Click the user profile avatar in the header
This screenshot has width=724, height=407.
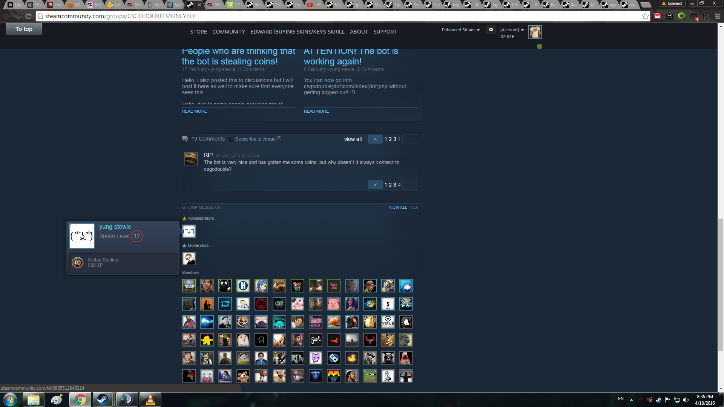pos(535,32)
